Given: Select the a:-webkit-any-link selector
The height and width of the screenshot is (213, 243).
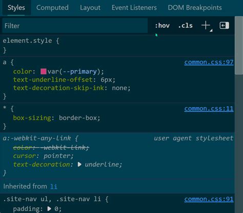Looking at the screenshot, I should (x=37, y=138).
